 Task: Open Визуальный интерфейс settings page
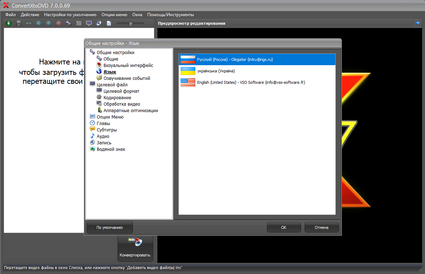[x=128, y=65]
